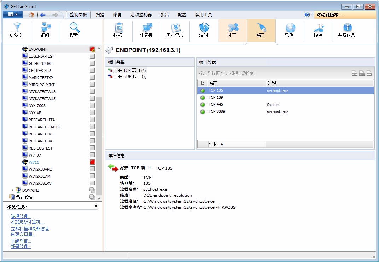Open the 搜索 search tool

(74, 30)
